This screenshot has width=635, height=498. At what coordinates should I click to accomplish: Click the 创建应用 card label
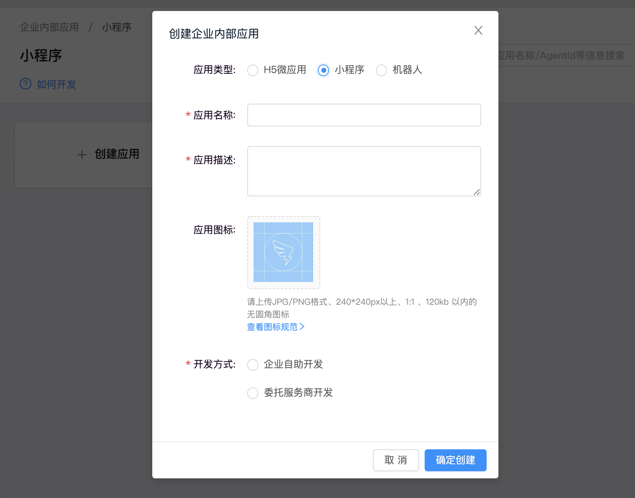click(x=117, y=154)
